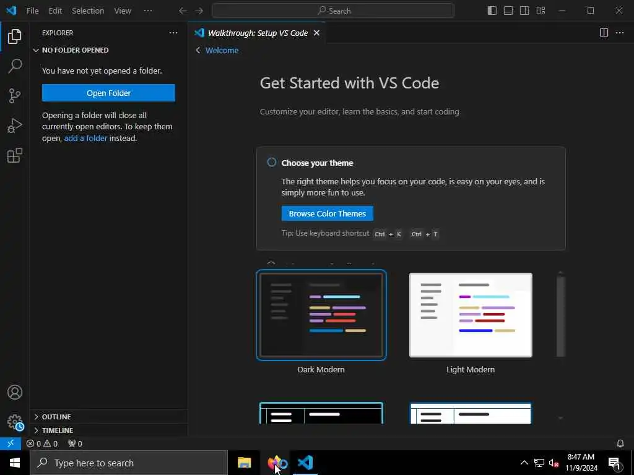This screenshot has width=634, height=475.
Task: Click the Open Folder button
Action: tap(108, 93)
